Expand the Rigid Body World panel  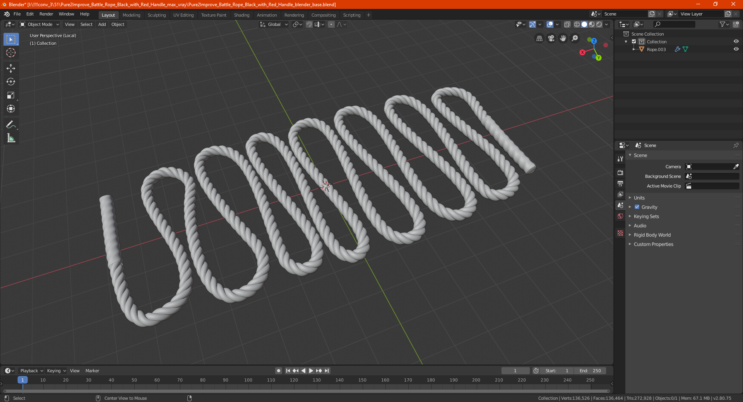[652, 235]
